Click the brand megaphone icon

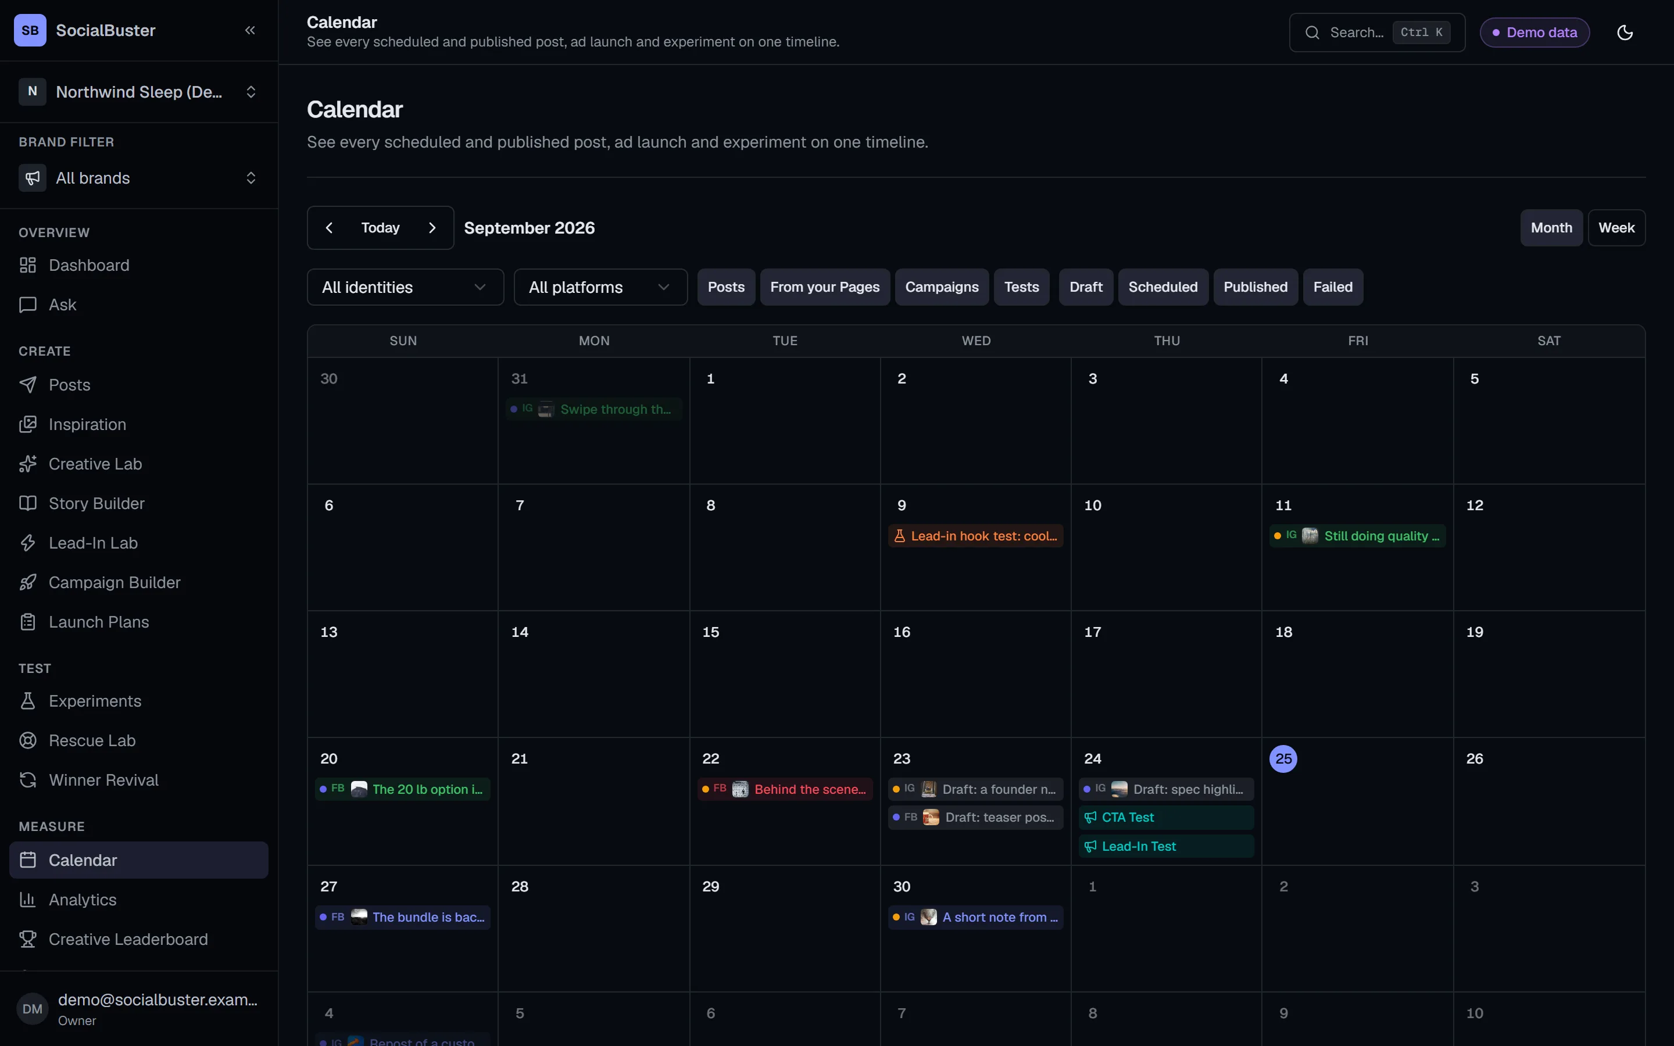coord(32,178)
